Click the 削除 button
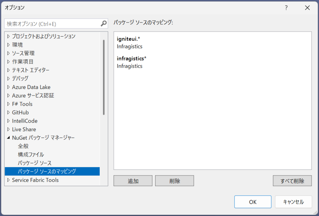Viewport: 319px width, 216px height. (174, 181)
